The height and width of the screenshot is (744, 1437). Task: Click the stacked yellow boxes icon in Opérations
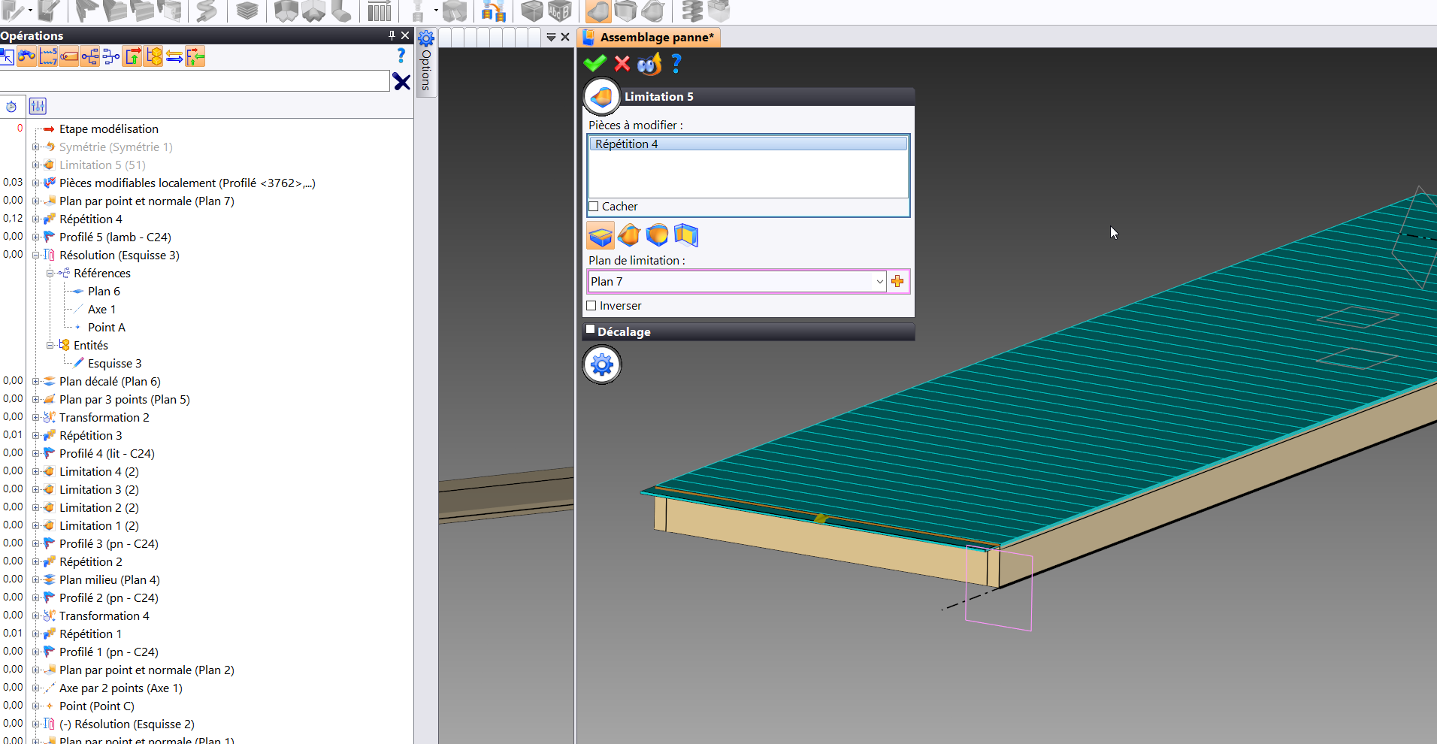tap(153, 56)
